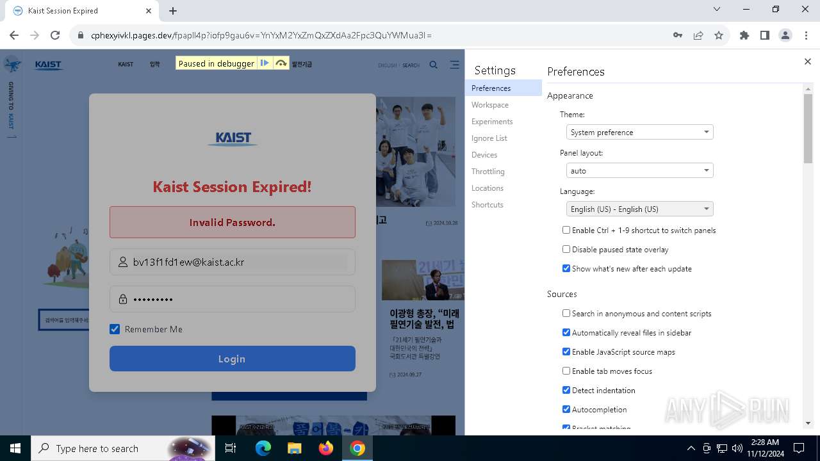Share this page icon in address bar

point(698,35)
